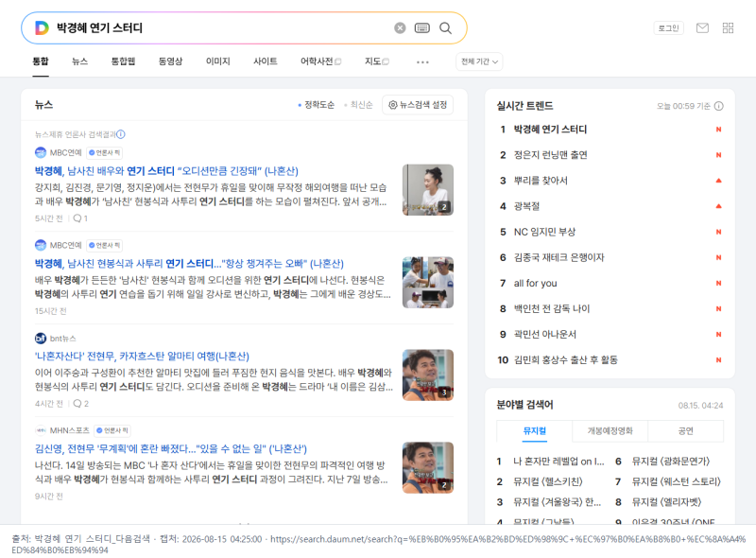Switch to the 이미지 tab
756x558 pixels.
(x=218, y=61)
